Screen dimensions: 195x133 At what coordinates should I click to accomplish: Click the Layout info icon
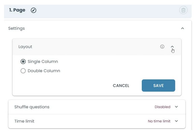click(x=162, y=47)
